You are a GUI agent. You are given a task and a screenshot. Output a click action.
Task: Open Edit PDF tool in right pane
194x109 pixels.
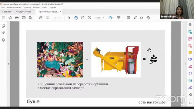point(190,39)
